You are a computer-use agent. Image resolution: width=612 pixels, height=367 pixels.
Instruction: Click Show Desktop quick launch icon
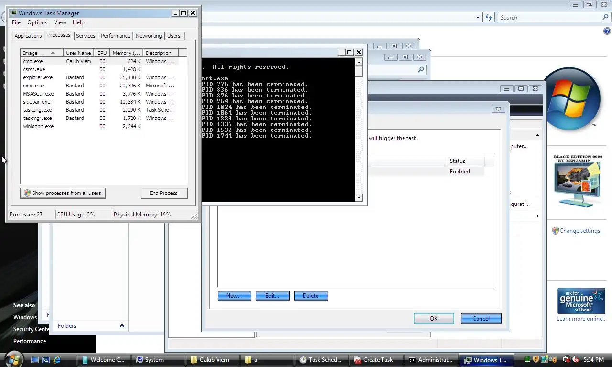tap(34, 360)
